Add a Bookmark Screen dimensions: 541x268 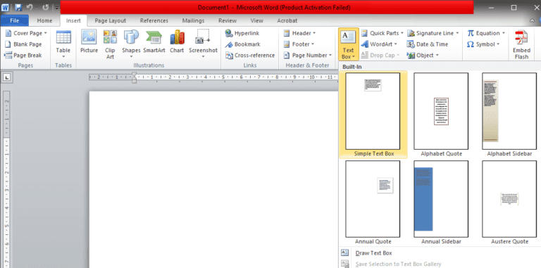pos(242,44)
